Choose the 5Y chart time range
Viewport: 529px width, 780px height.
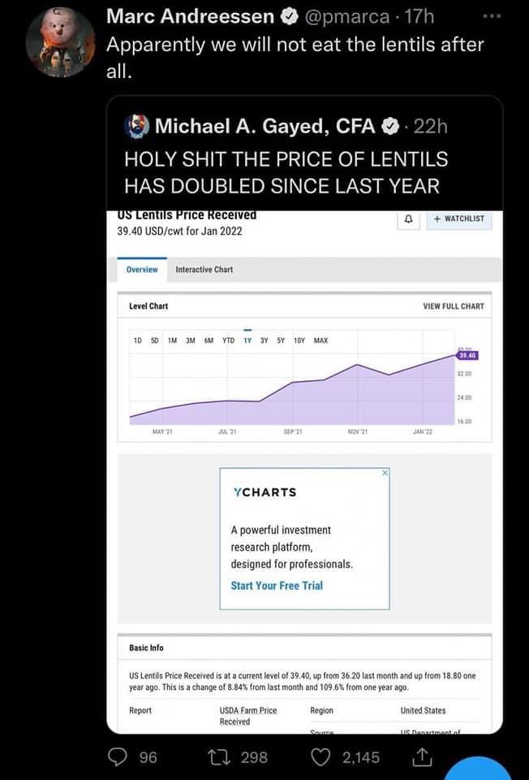[281, 340]
